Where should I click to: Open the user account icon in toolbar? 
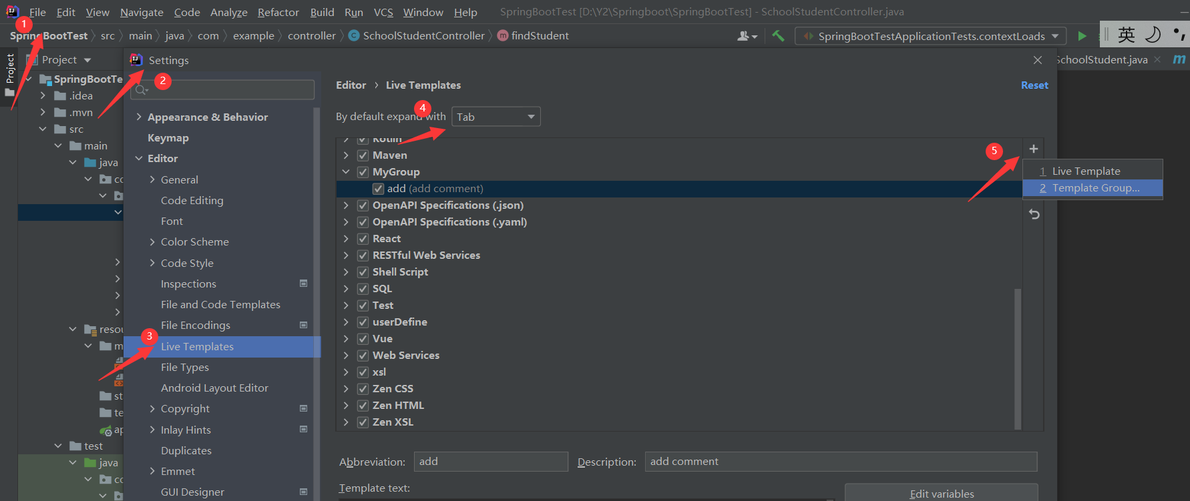pyautogui.click(x=747, y=36)
